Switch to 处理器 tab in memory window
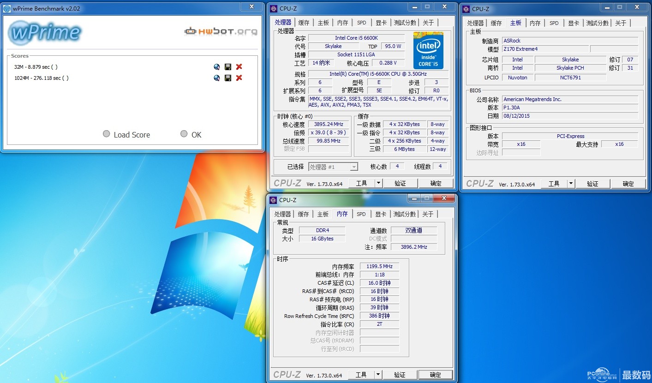Screen dimensions: 652x383 point(282,214)
